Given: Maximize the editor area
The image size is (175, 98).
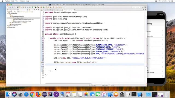Looking at the screenshot, I should point(145,10).
